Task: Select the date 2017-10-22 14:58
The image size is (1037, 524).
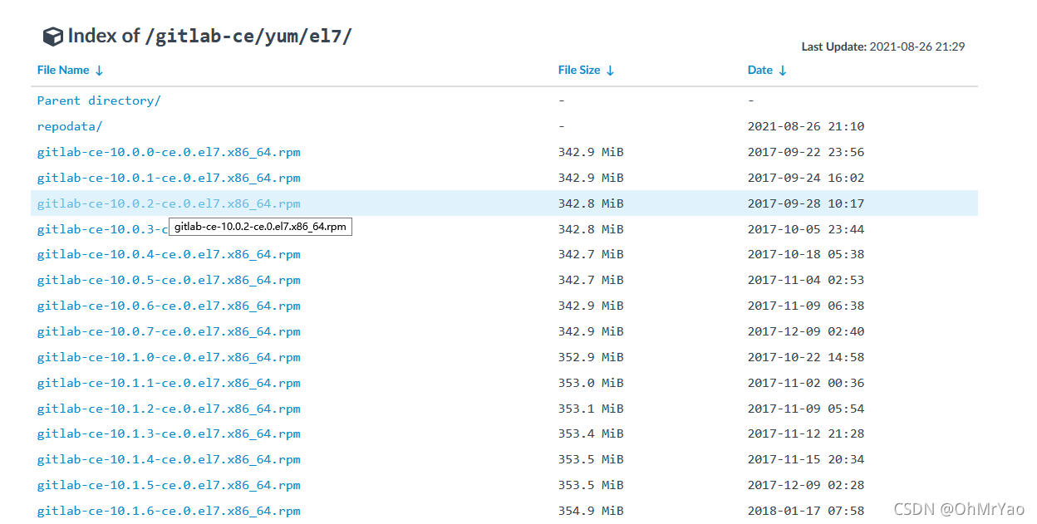Action: tap(806, 357)
